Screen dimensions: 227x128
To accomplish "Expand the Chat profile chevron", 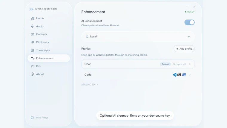I will [x=190, y=64].
